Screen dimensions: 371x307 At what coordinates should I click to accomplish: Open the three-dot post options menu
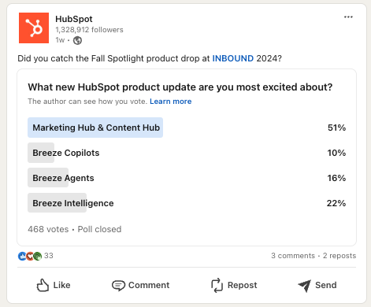[348, 17]
